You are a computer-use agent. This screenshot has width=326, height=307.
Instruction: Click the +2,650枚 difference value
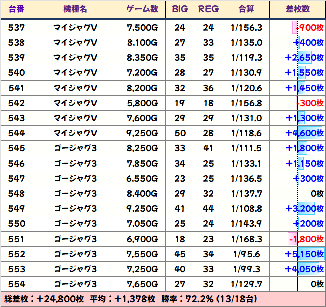pyautogui.click(x=304, y=58)
